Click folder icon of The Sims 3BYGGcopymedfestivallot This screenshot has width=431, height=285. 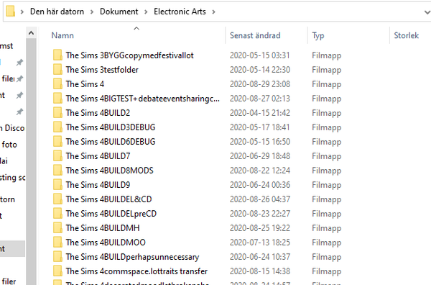[x=57, y=55]
